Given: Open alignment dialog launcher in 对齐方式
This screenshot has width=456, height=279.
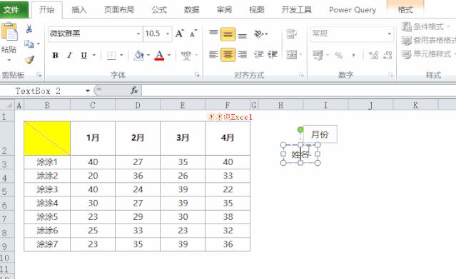Looking at the screenshot, I should coord(301,75).
